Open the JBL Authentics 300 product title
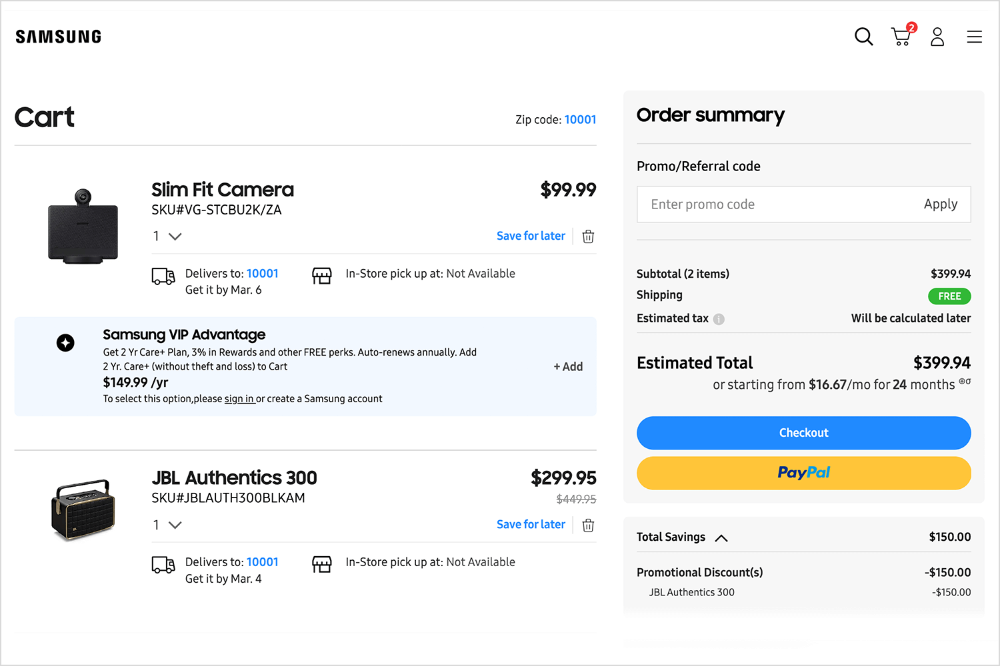Screen dimensions: 1000x666 (x=234, y=478)
